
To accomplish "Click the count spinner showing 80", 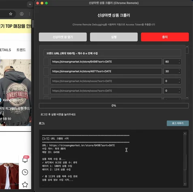I will [172, 62].
